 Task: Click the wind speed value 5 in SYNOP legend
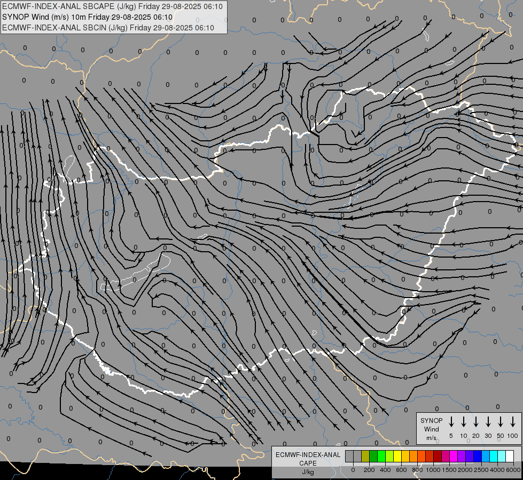(x=451, y=436)
